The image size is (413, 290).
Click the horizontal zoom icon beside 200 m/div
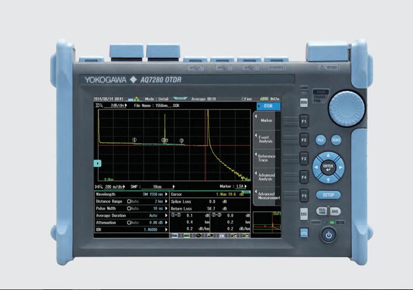pos(99,187)
